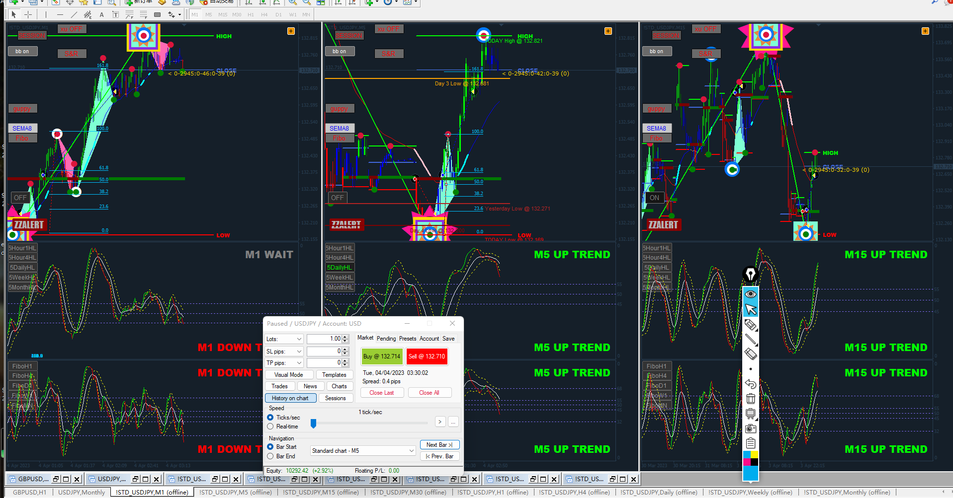Screen dimensions: 953x498
Task: Click the Close Last button
Action: (x=382, y=393)
